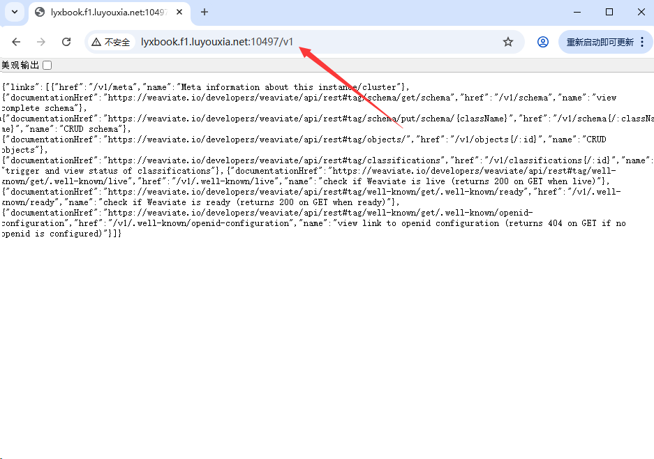
Task: Click the text "check if Weaviate is live"
Action: click(384, 181)
